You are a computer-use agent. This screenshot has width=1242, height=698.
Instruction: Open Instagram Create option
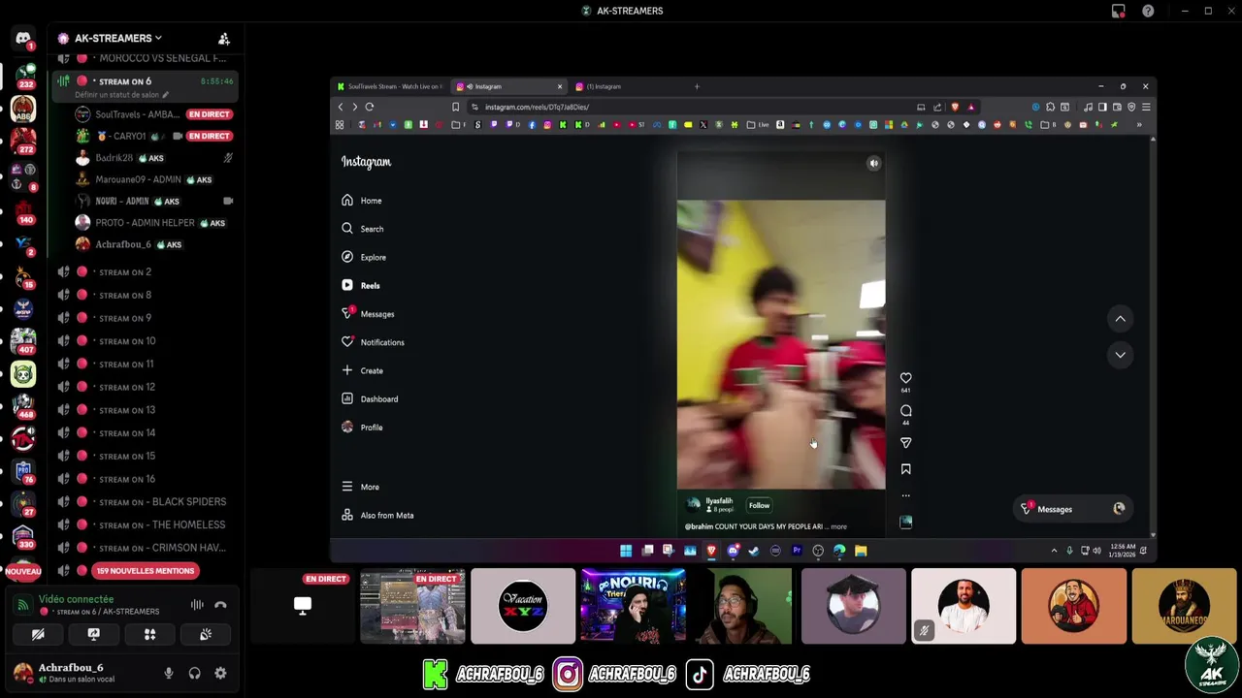362,370
